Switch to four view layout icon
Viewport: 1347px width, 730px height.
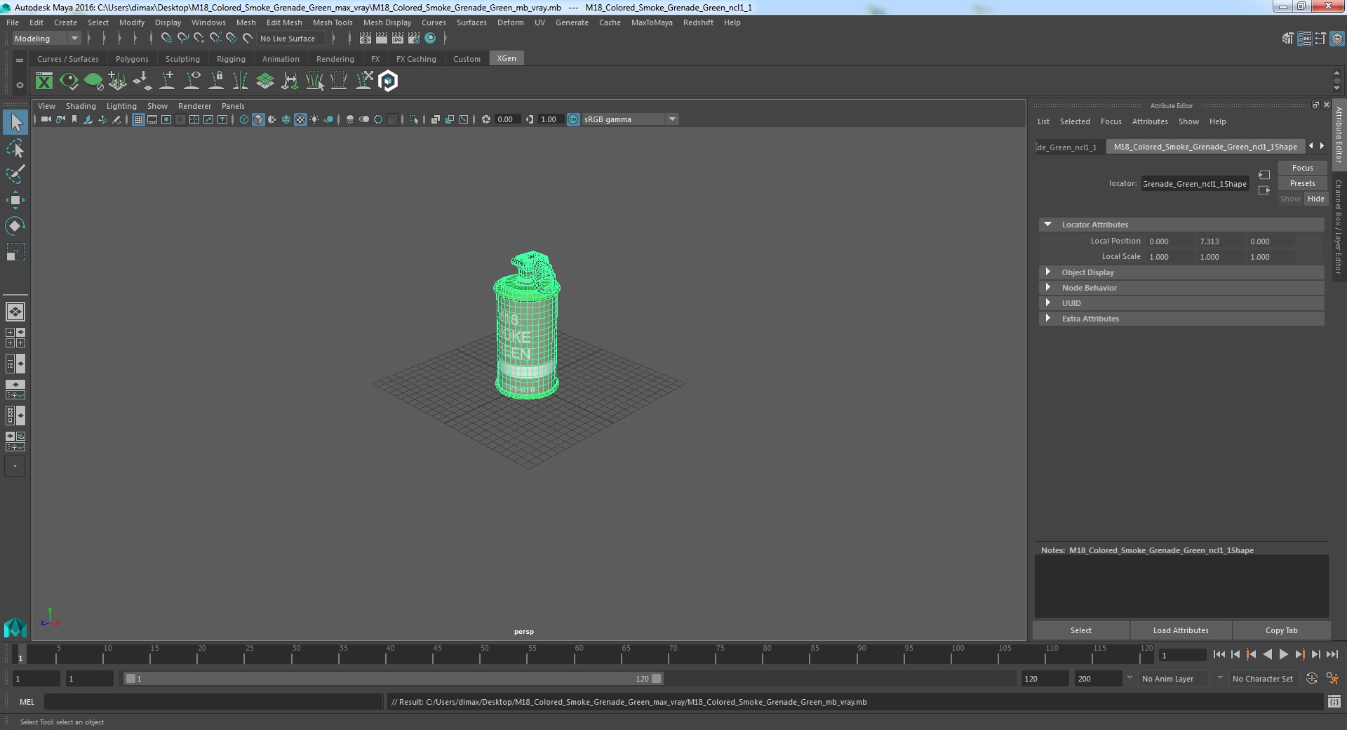15,338
